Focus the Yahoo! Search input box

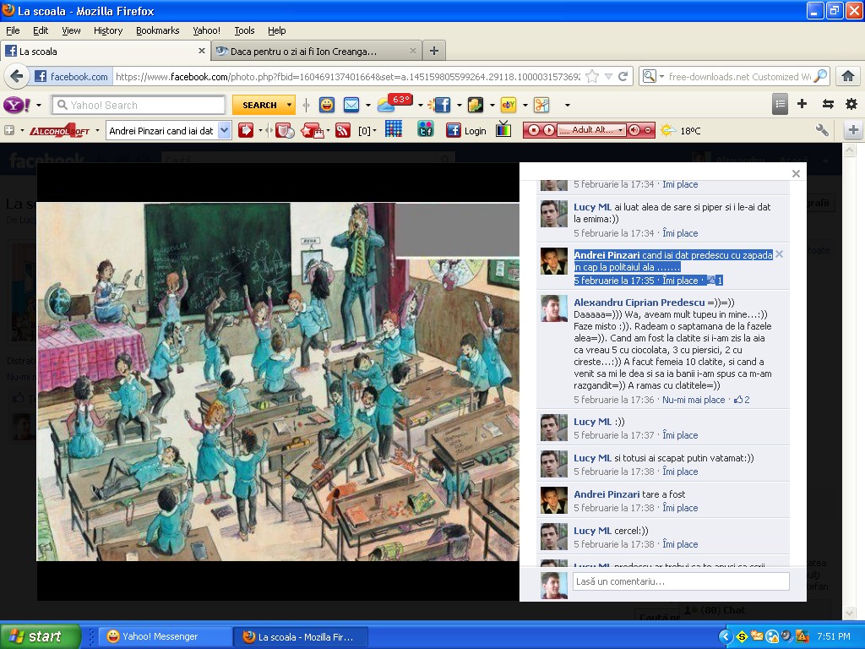[x=139, y=105]
